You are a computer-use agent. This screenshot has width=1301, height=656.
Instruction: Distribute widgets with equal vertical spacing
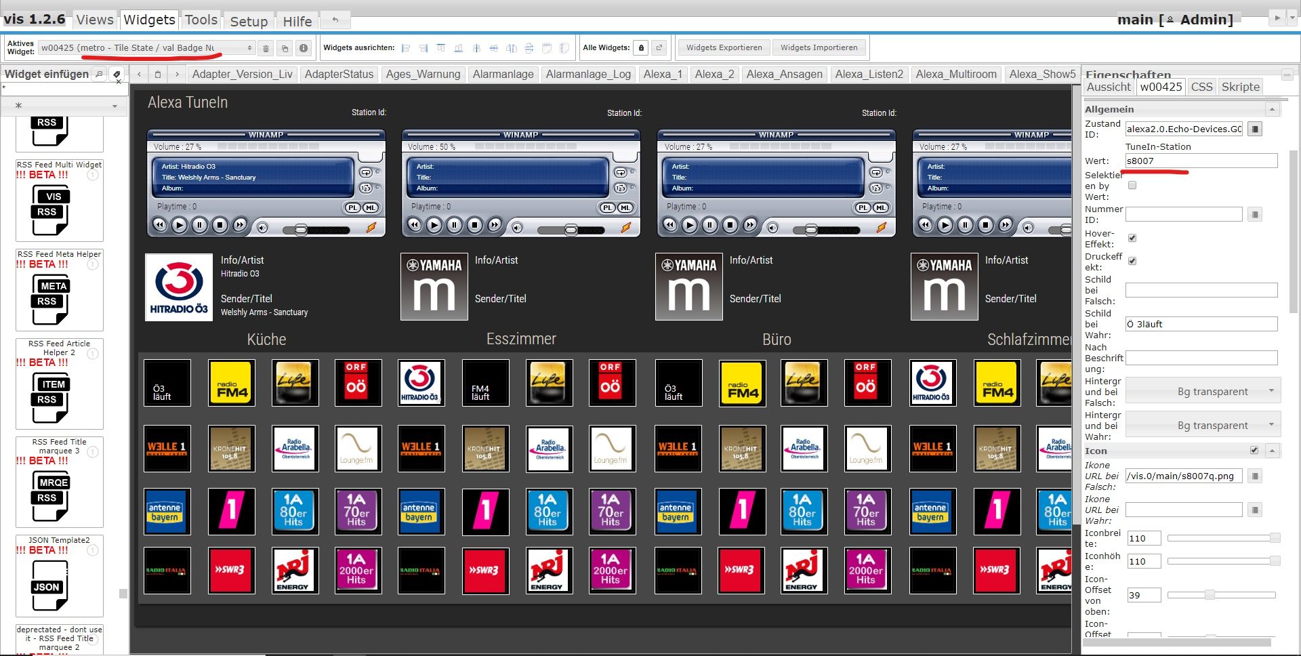(x=529, y=48)
